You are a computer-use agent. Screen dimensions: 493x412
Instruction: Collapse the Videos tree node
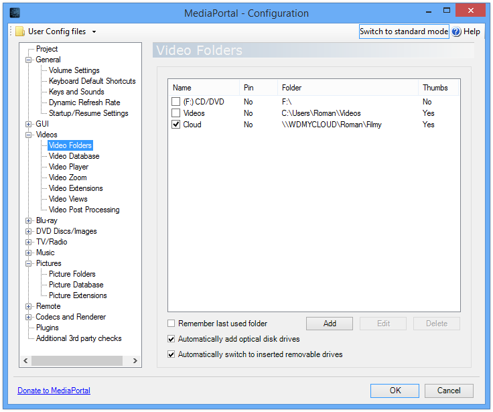point(28,135)
